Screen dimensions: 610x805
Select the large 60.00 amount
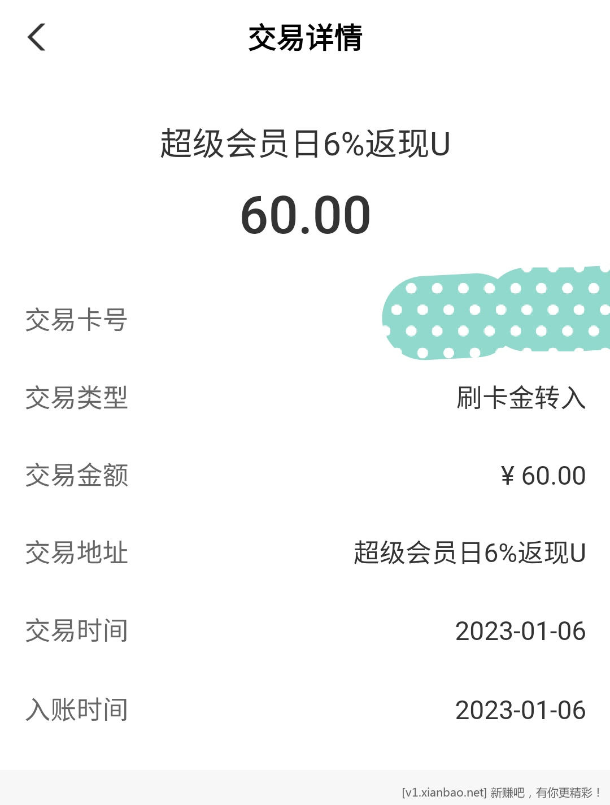305,215
